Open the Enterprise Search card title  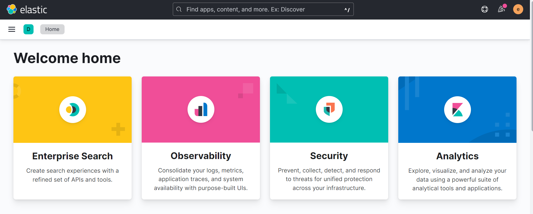(72, 156)
